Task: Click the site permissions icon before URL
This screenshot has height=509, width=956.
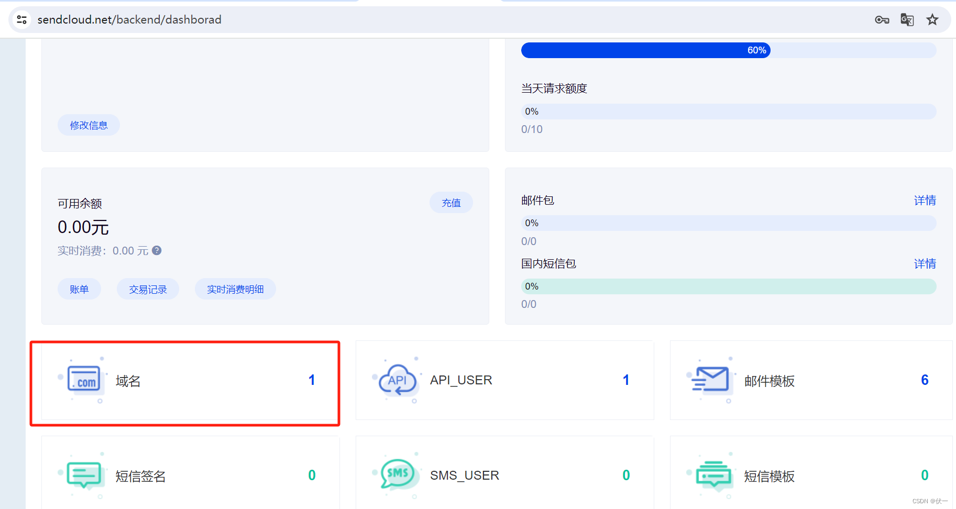Action: (21, 19)
